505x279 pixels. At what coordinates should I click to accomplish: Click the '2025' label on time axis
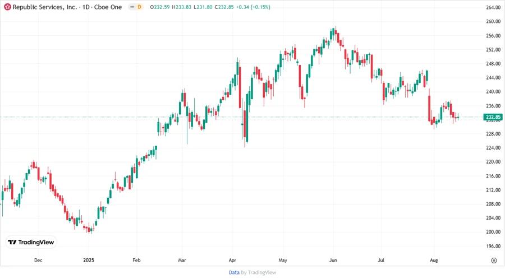coord(89,260)
